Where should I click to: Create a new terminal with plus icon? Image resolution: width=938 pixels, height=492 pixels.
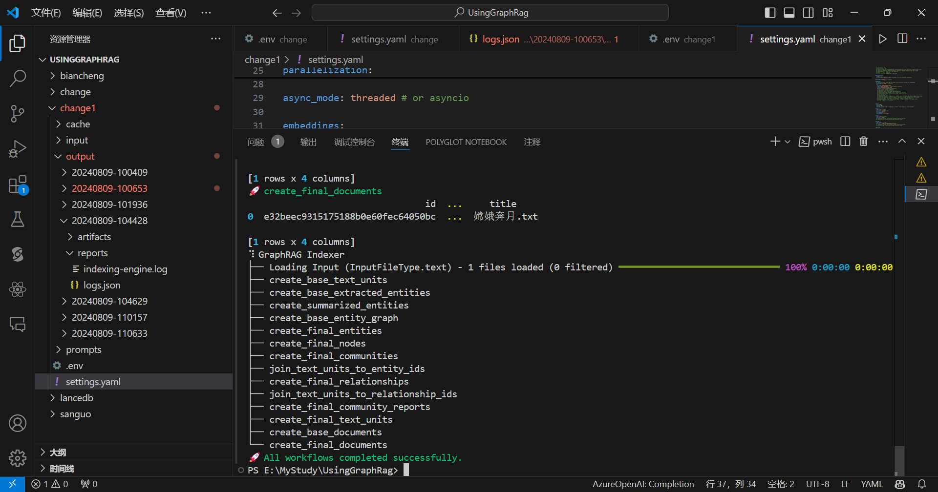(x=775, y=142)
